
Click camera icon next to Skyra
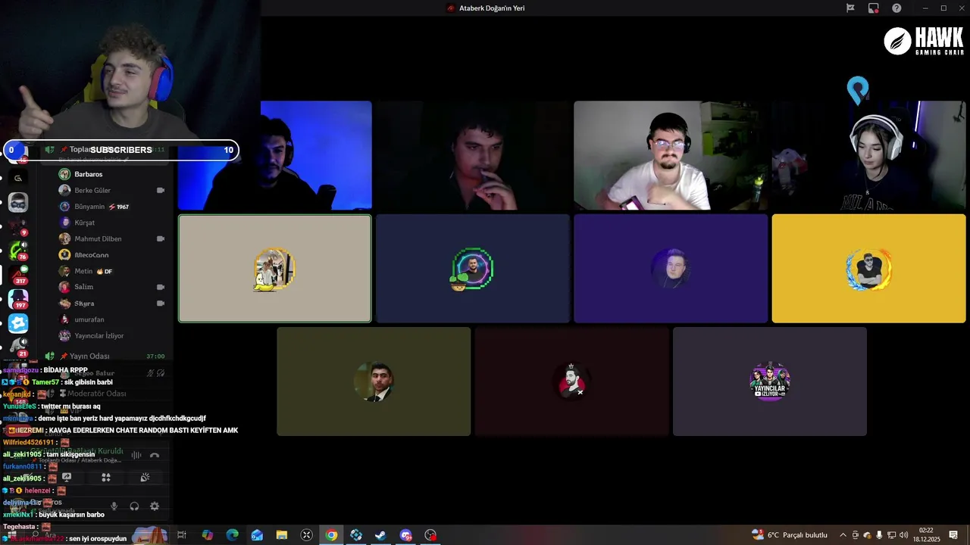click(x=161, y=304)
